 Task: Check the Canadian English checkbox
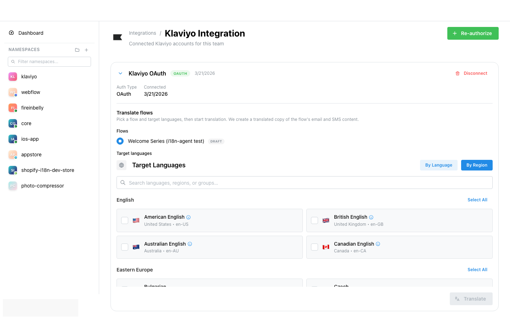[314, 247]
